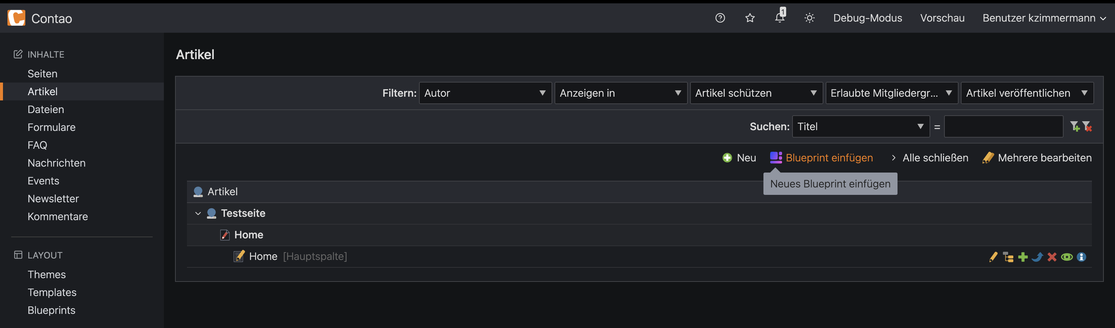The image size is (1115, 328).
Task: Open article children tree icon for Home
Action: click(x=1008, y=257)
